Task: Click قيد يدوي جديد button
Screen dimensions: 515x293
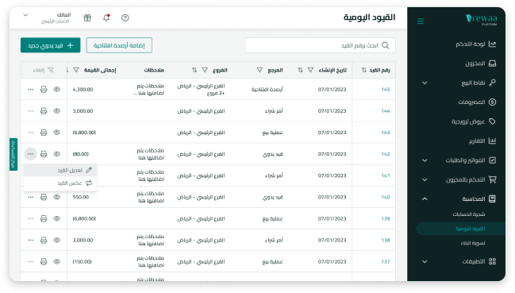Action: [x=50, y=45]
